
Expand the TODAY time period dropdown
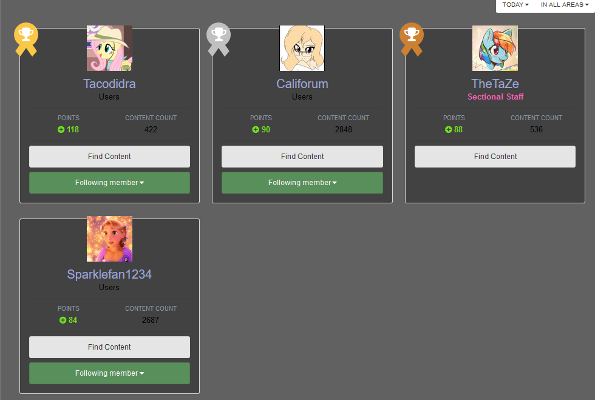click(515, 5)
